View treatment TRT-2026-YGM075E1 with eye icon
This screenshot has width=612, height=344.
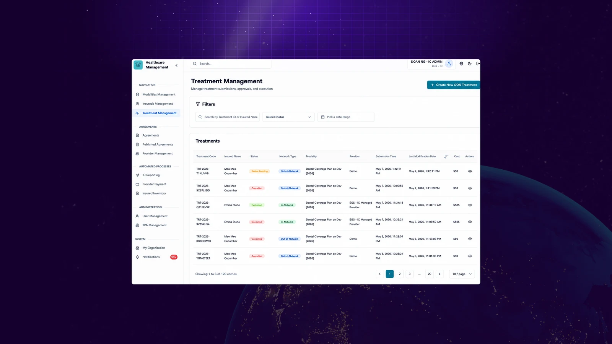click(470, 256)
